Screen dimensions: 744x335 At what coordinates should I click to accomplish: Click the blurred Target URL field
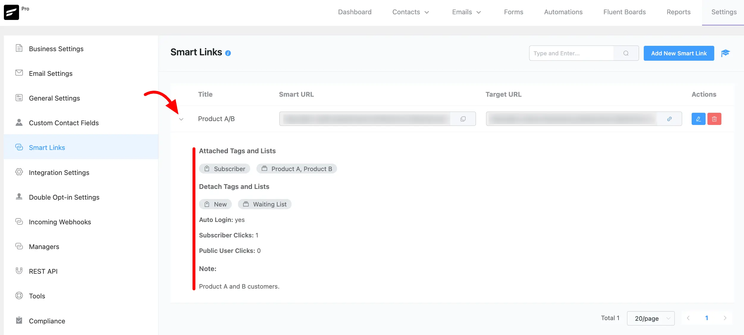point(572,119)
